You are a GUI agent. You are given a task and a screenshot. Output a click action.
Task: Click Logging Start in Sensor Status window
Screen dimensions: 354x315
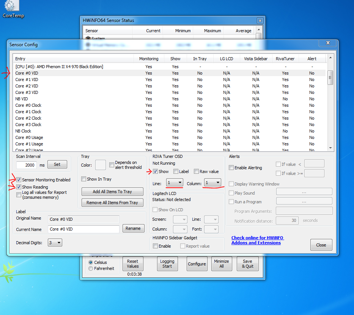pos(167,264)
